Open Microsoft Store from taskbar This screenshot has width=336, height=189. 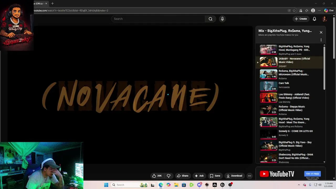(184, 185)
